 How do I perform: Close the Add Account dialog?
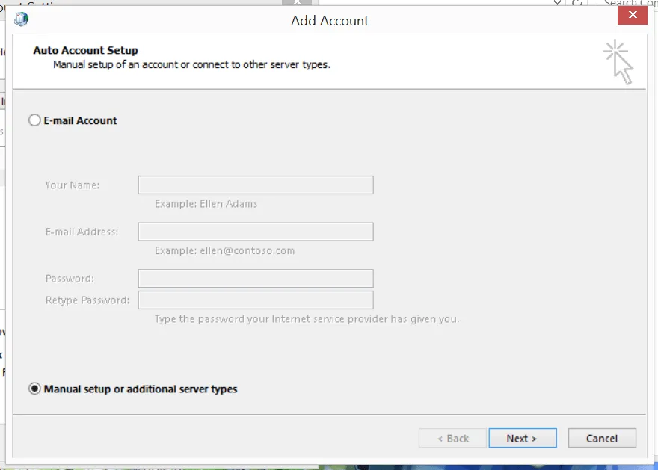point(632,14)
